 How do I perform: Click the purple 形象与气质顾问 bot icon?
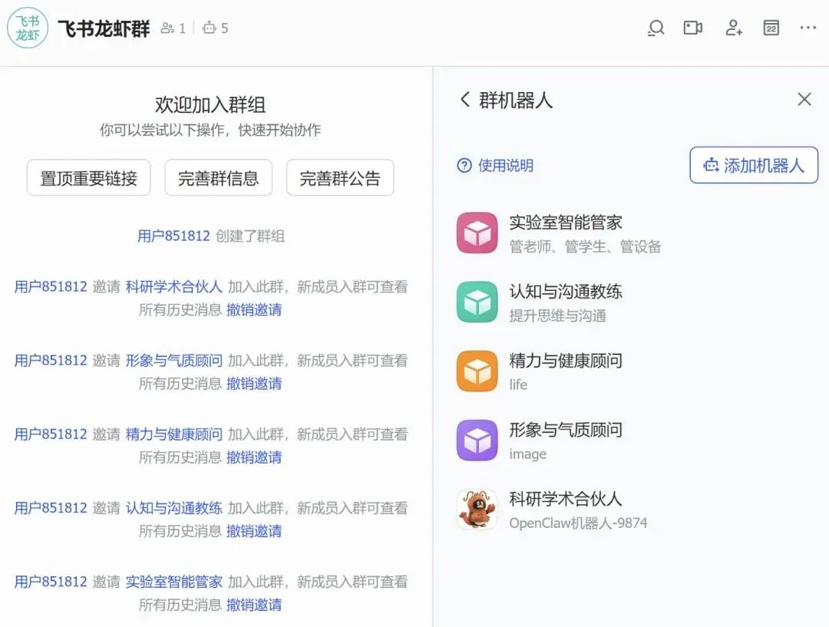[477, 441]
